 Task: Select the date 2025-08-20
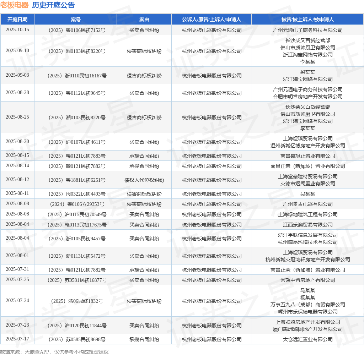[17, 141]
